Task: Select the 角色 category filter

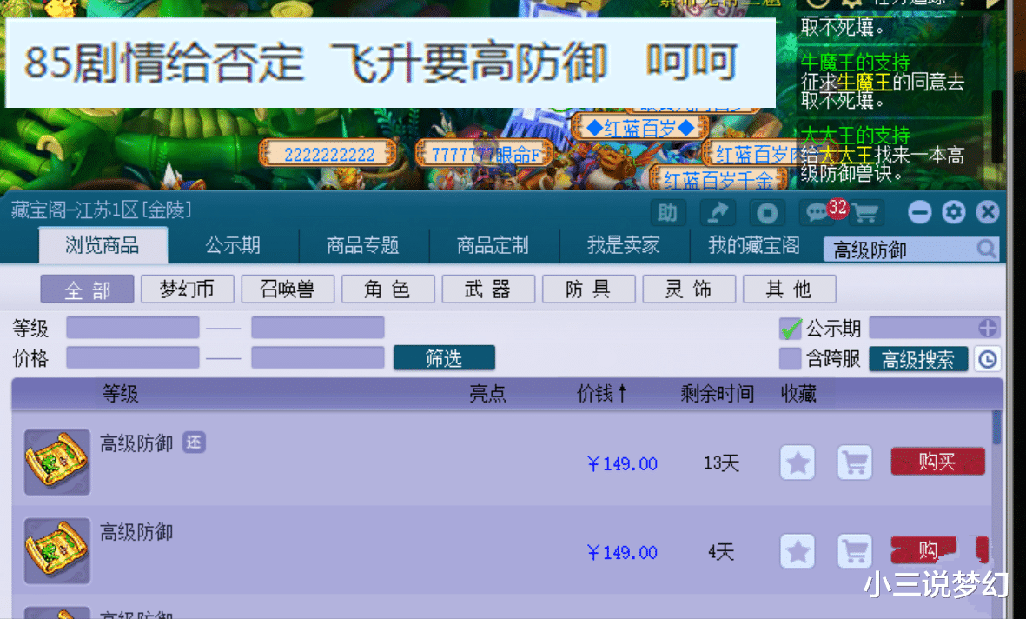Action: [x=387, y=289]
